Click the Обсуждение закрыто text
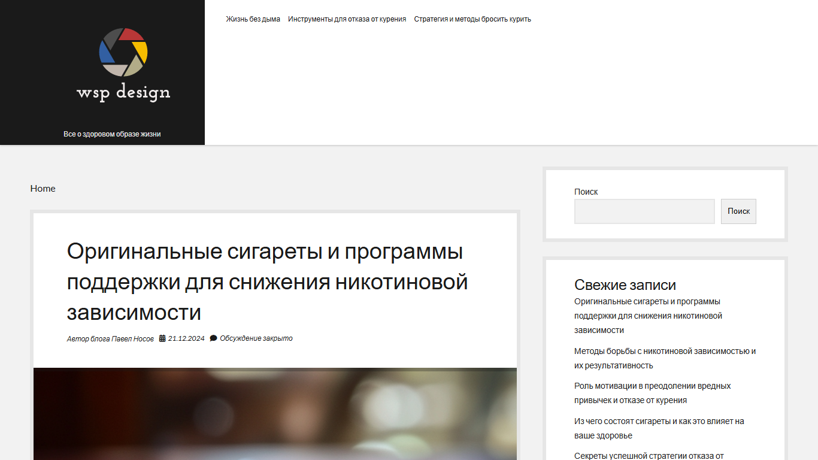The height and width of the screenshot is (460, 818). (x=256, y=338)
